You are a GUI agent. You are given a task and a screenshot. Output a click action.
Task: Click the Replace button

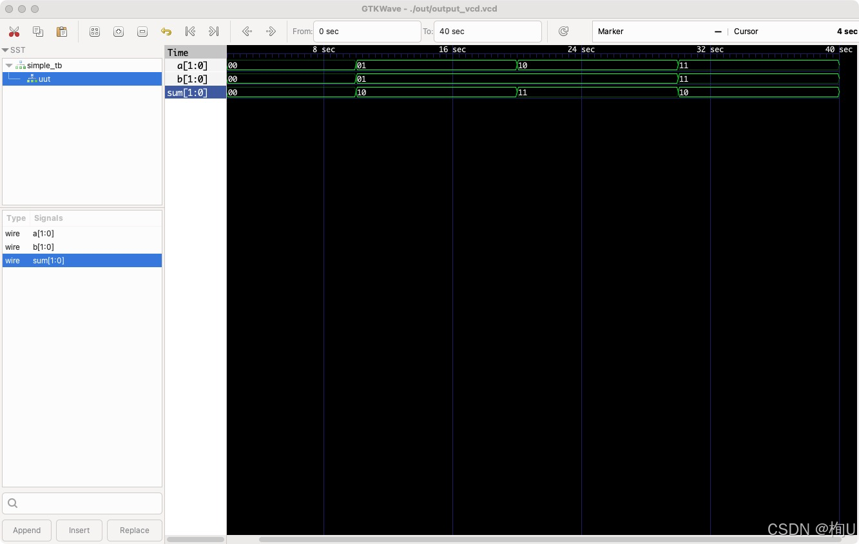pos(134,530)
